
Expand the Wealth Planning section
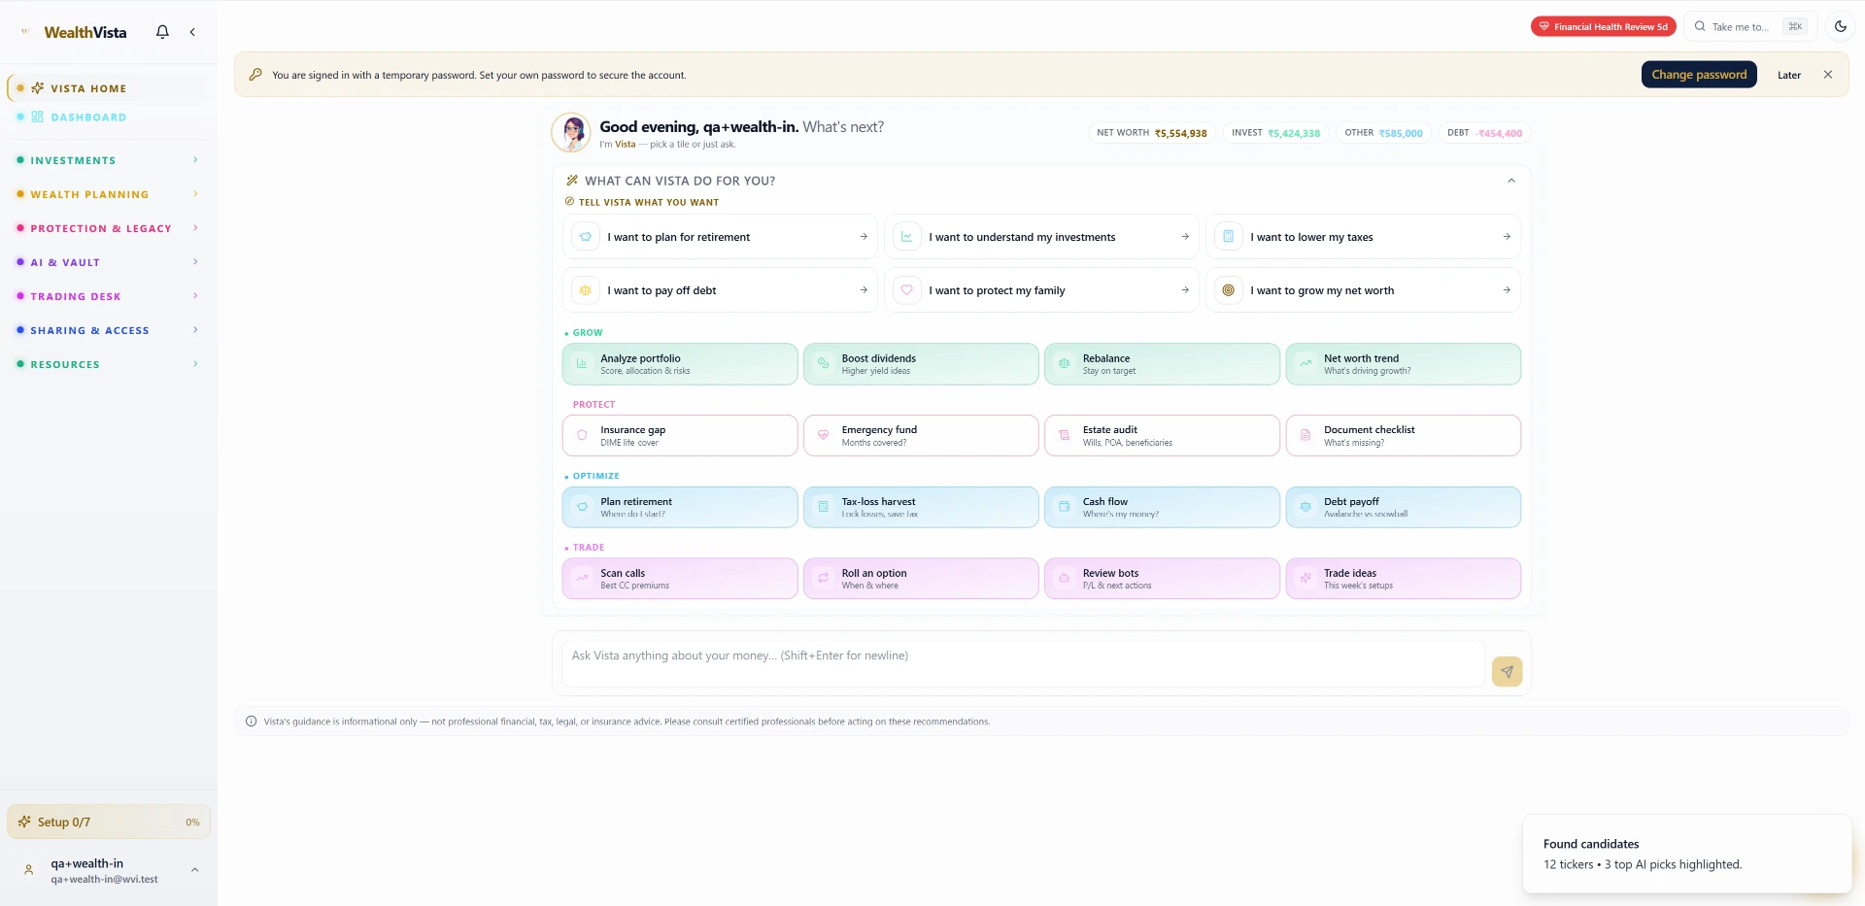click(107, 194)
